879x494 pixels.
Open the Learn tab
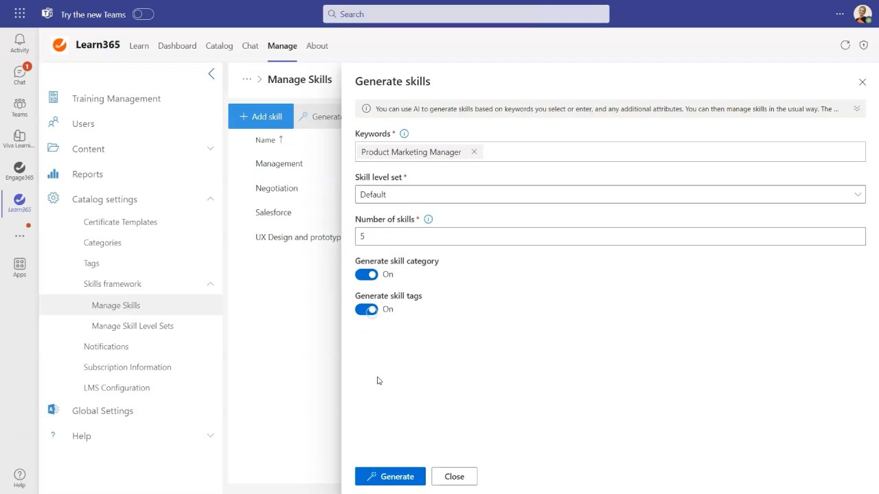(x=139, y=46)
